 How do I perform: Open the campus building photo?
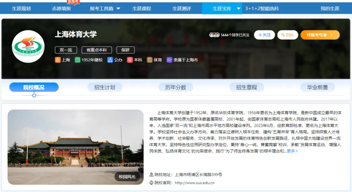75,147
